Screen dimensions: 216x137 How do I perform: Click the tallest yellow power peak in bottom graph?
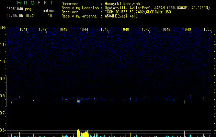click(x=78, y=132)
